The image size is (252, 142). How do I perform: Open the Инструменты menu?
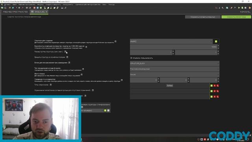click(x=68, y=4)
